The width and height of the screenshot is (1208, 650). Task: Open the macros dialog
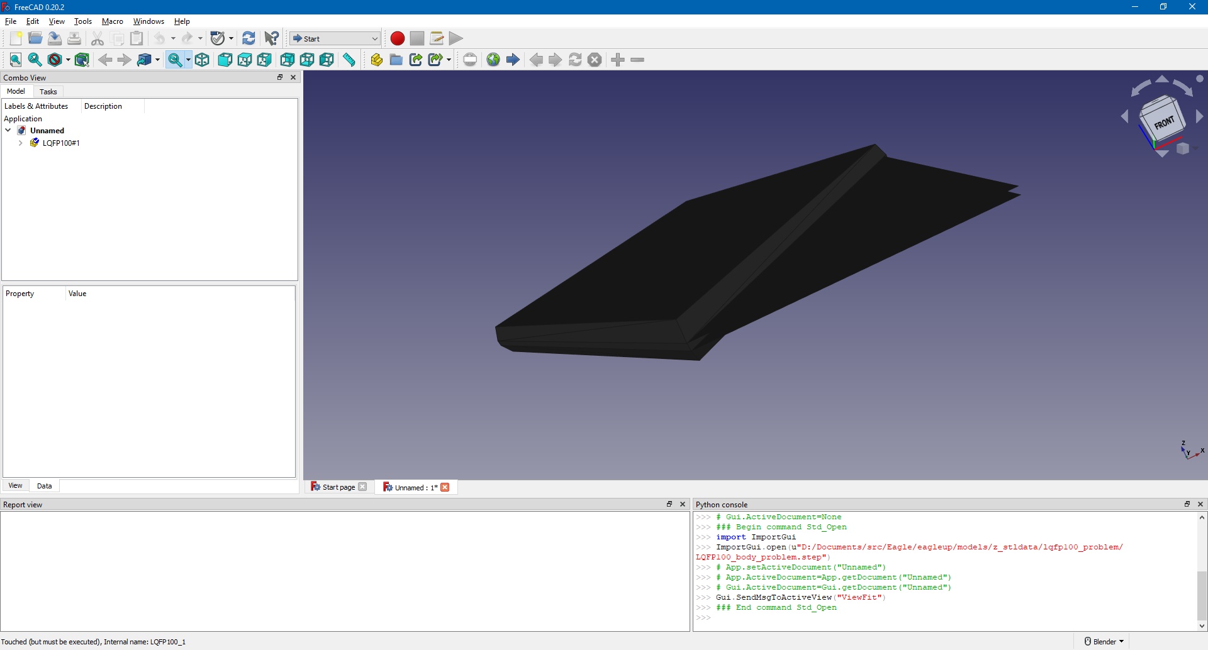coord(436,38)
